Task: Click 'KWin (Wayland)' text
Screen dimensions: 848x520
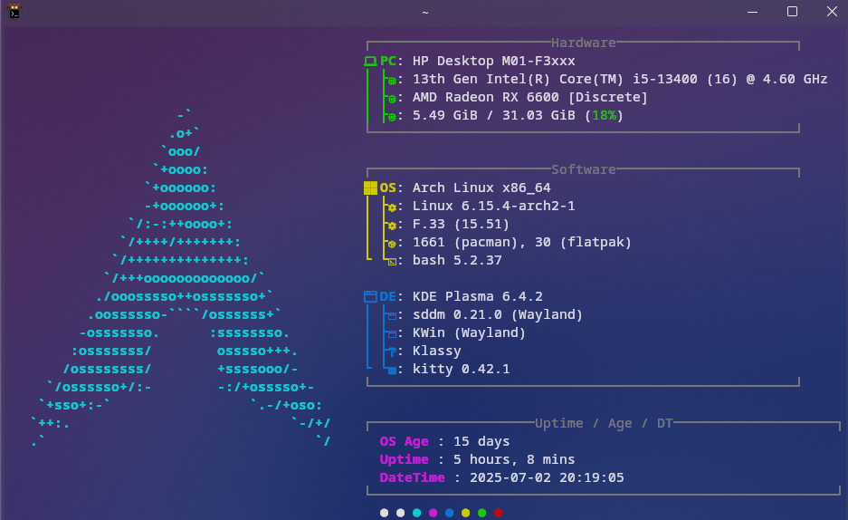Action: coord(469,332)
